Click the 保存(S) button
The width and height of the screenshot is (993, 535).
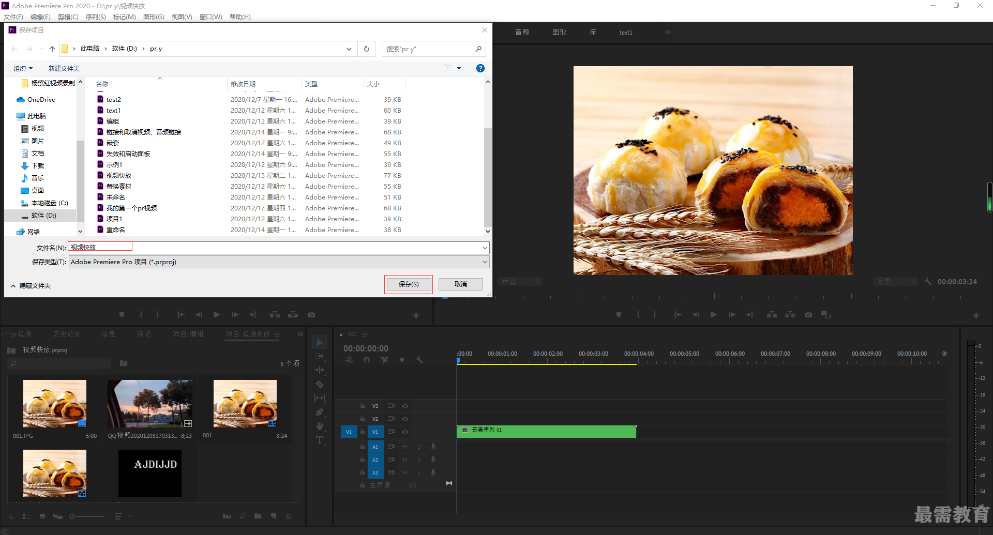point(409,284)
